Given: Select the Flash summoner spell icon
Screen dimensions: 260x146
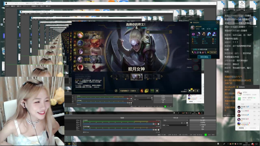Looking at the screenshot, I should (146, 91).
